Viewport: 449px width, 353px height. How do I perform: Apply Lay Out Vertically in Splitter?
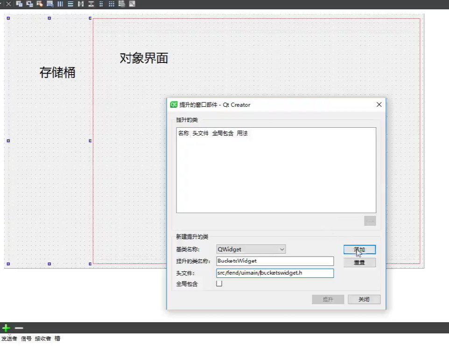[91, 4]
